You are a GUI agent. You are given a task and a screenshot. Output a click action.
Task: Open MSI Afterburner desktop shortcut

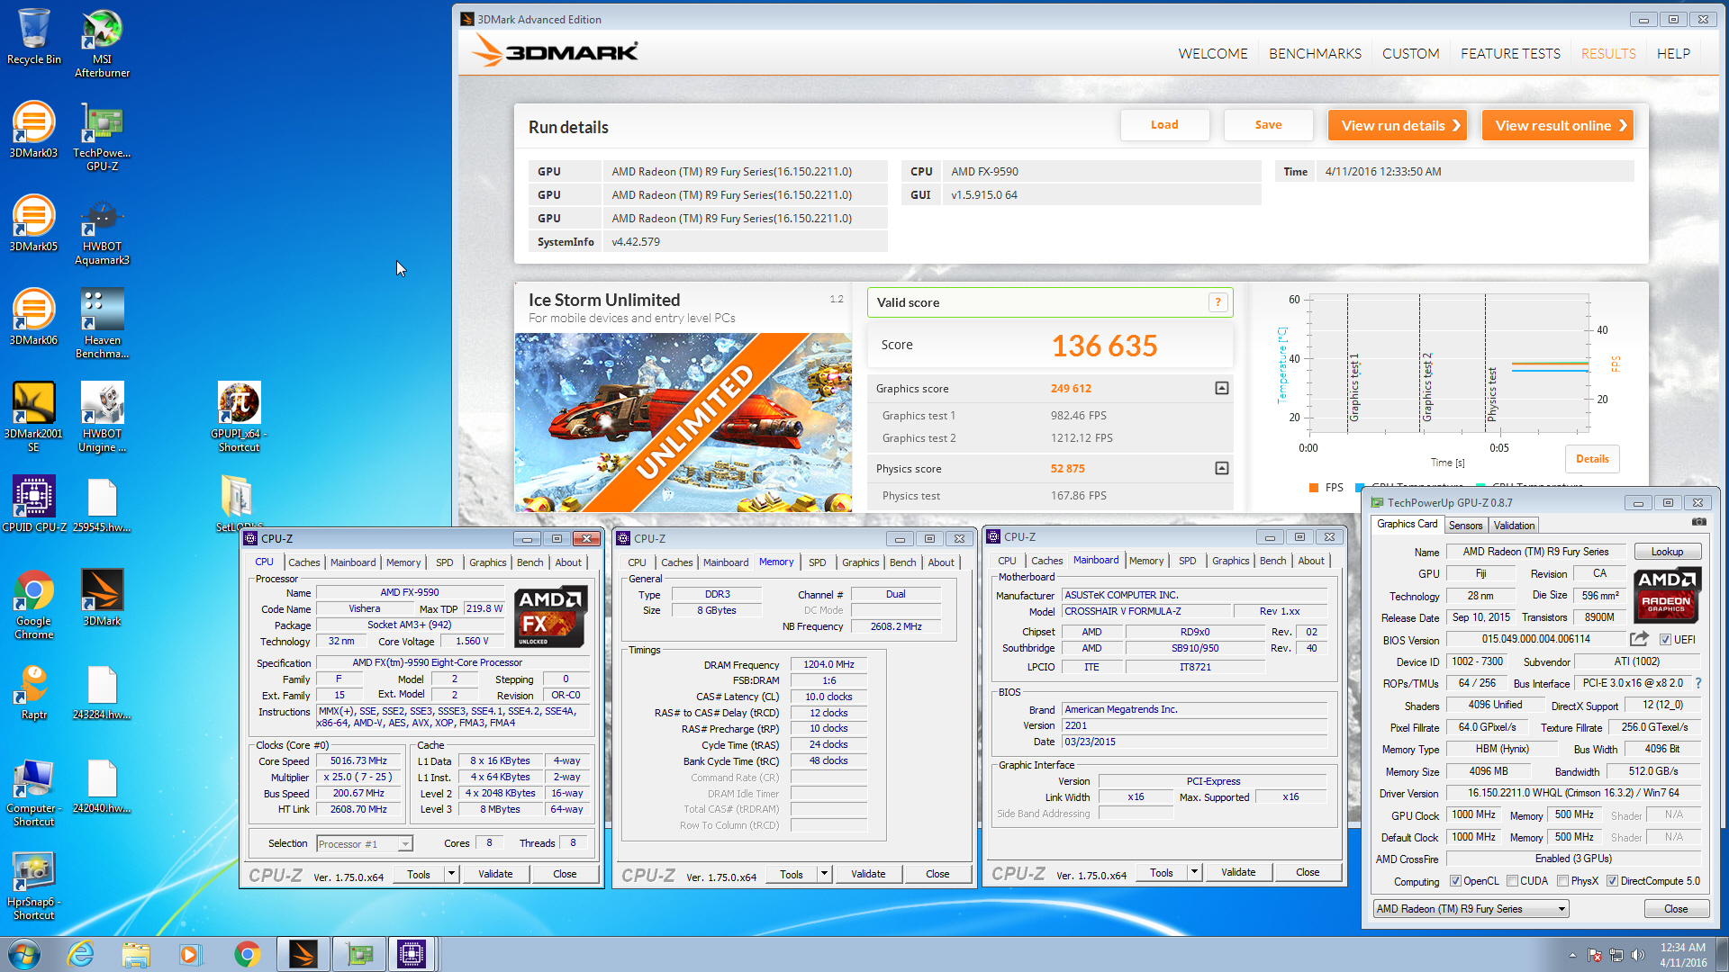coord(102,43)
